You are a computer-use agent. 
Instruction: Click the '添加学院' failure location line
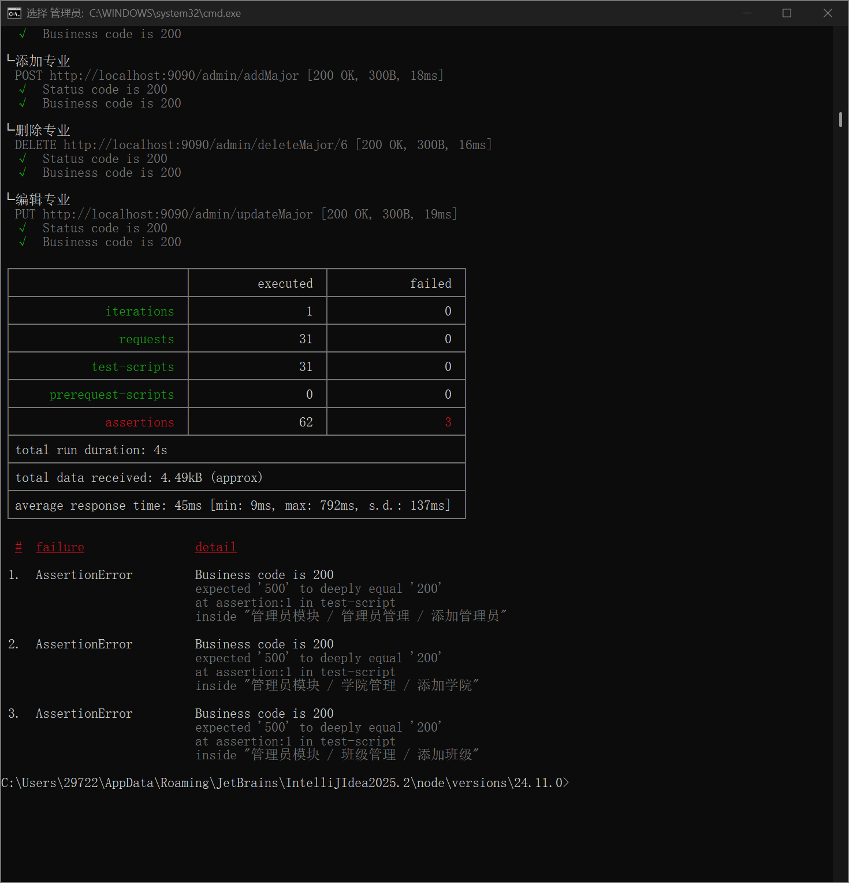pyautogui.click(x=337, y=685)
